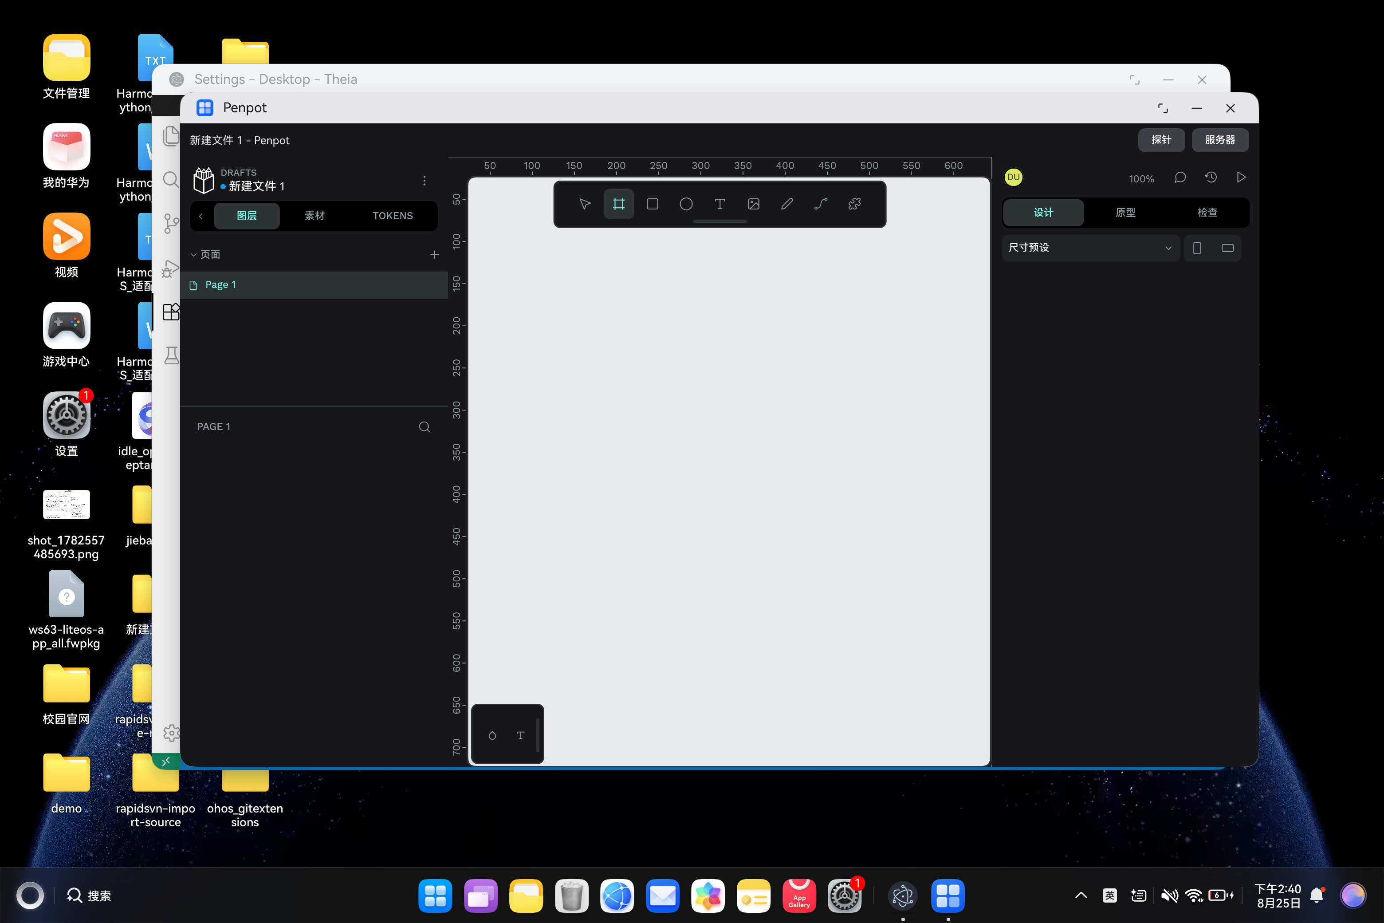Collapse toolbar using handle bar
Screen dimensions: 1384x923
(720, 222)
